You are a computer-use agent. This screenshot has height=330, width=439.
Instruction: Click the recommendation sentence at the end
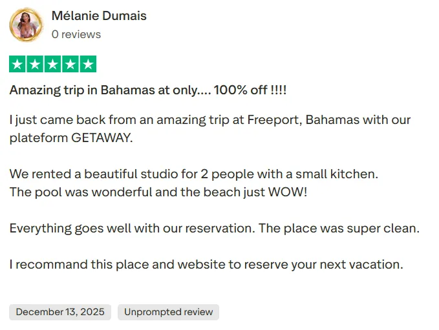pyautogui.click(x=206, y=265)
